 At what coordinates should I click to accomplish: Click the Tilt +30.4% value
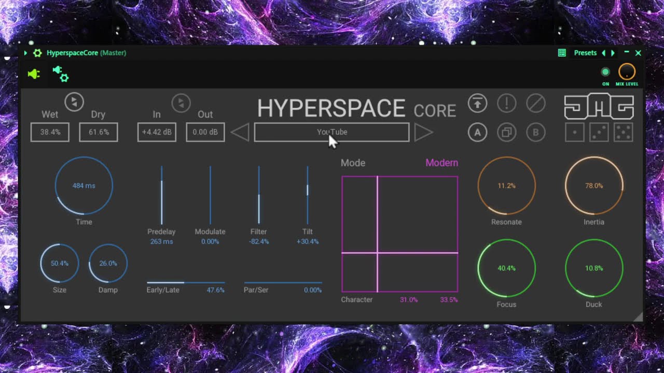[x=308, y=242]
